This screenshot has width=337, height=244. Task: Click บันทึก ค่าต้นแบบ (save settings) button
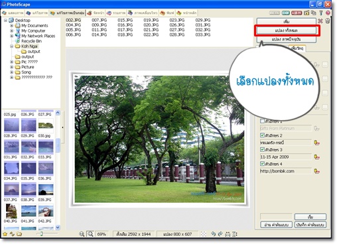click(x=310, y=225)
